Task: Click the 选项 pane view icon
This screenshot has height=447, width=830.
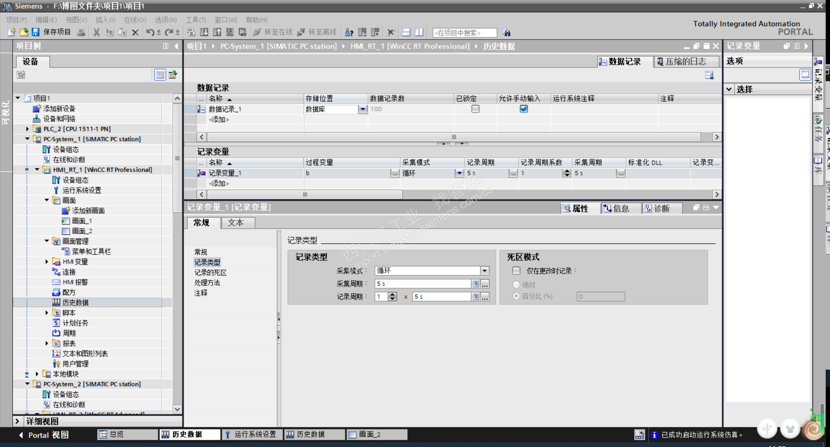Action: click(805, 75)
